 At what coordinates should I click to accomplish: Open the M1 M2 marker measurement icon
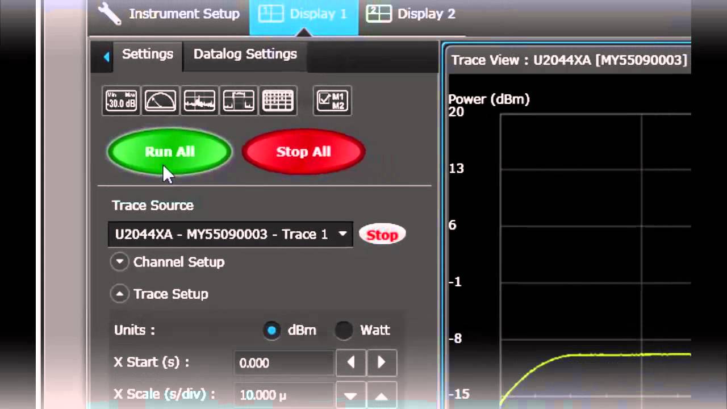(332, 101)
